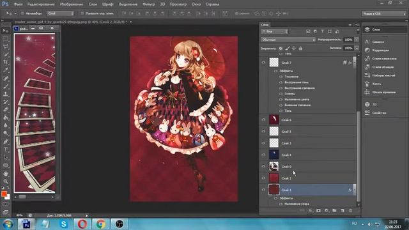Click the add layer style fx button
This screenshot has width=409, height=230.
pyautogui.click(x=310, y=211)
